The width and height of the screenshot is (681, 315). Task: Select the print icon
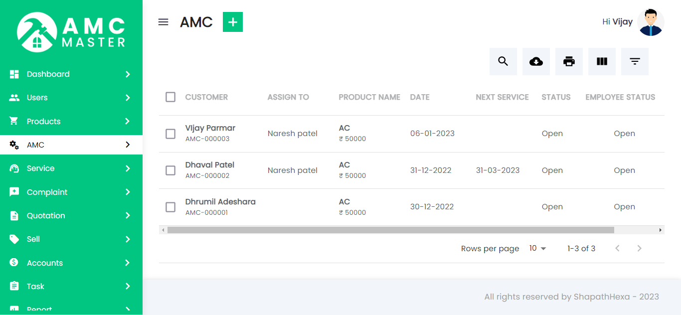pyautogui.click(x=569, y=61)
